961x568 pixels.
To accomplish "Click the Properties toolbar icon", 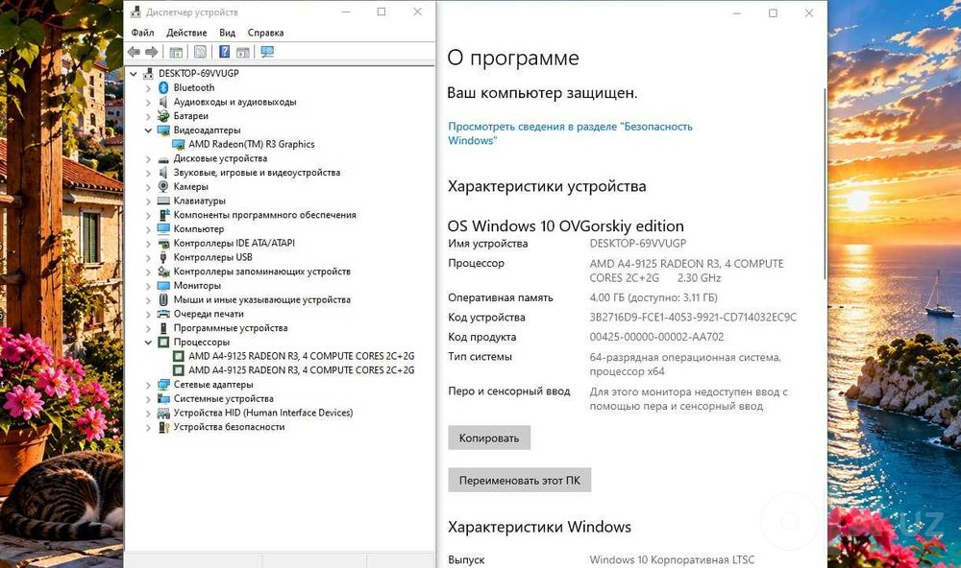I will [x=200, y=52].
